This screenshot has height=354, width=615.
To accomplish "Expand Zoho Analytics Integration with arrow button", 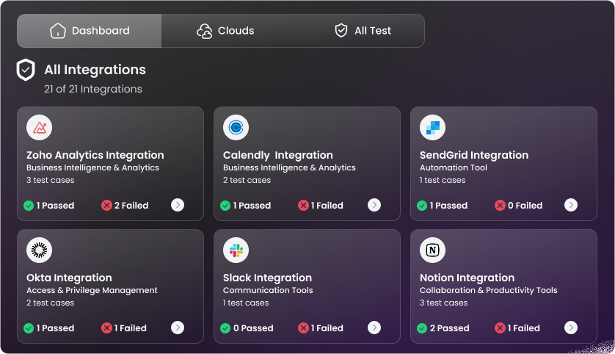I will tap(178, 206).
